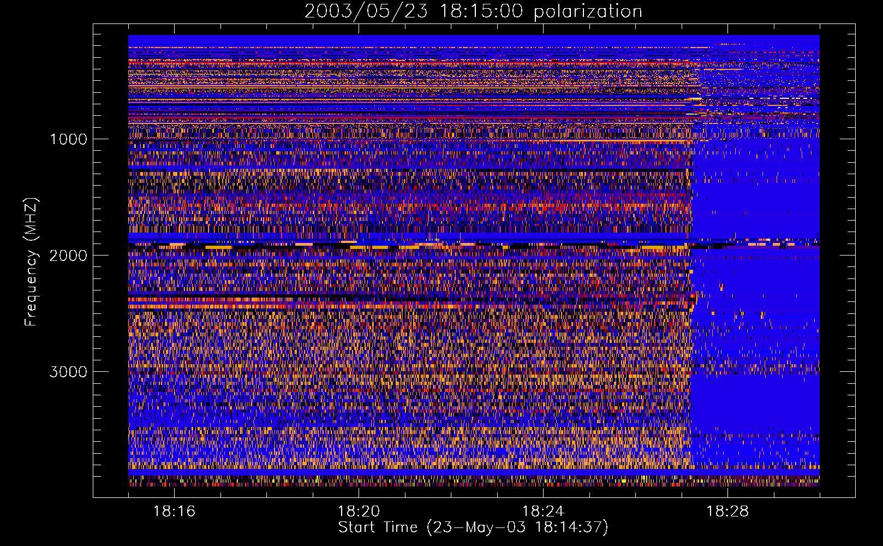The width and height of the screenshot is (883, 546).
Task: Click the 18:24 time tick label
Action: [543, 511]
